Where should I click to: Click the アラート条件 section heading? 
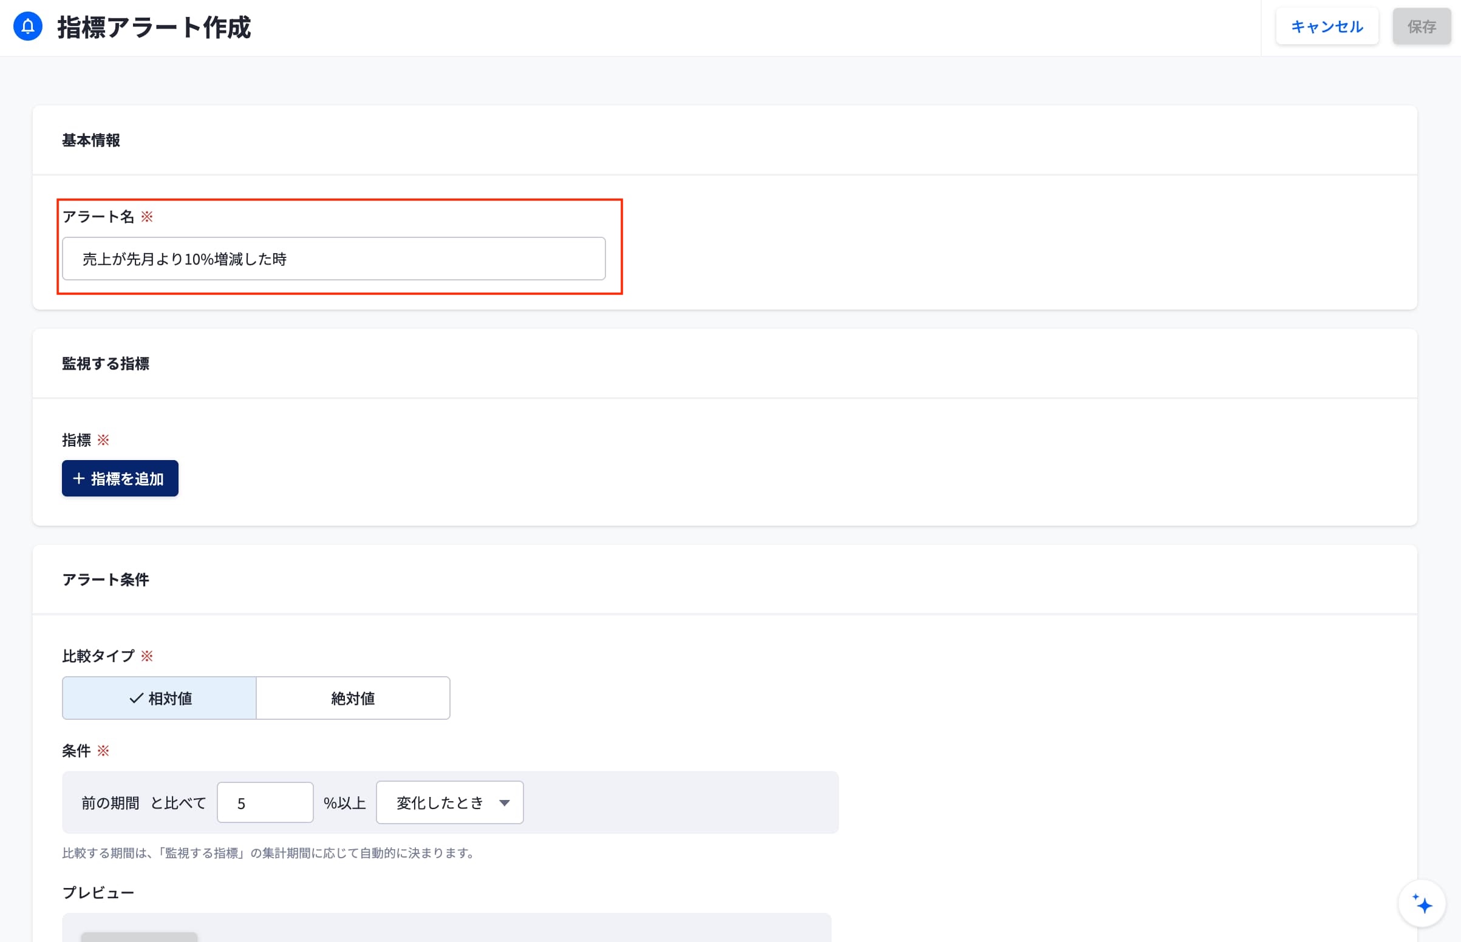point(106,579)
